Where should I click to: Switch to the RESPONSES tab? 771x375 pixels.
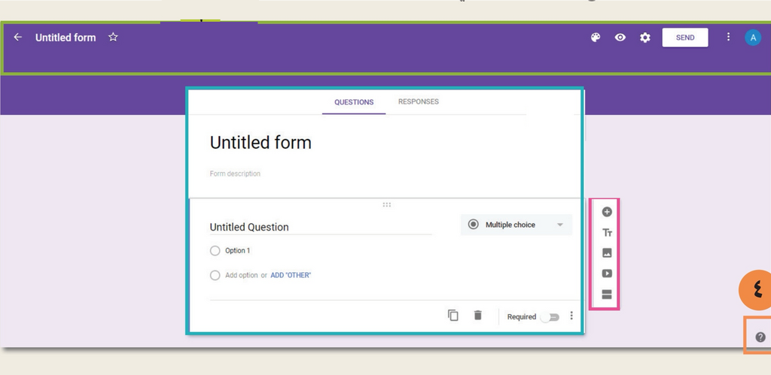pos(419,101)
